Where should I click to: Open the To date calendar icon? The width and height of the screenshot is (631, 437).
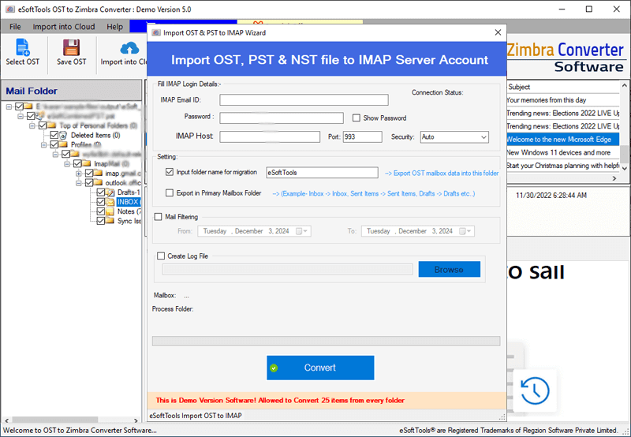pyautogui.click(x=462, y=231)
